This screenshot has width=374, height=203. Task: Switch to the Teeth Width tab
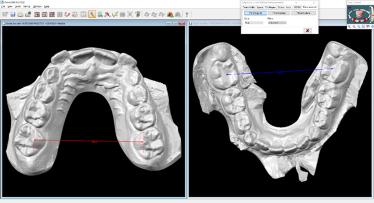(x=249, y=7)
